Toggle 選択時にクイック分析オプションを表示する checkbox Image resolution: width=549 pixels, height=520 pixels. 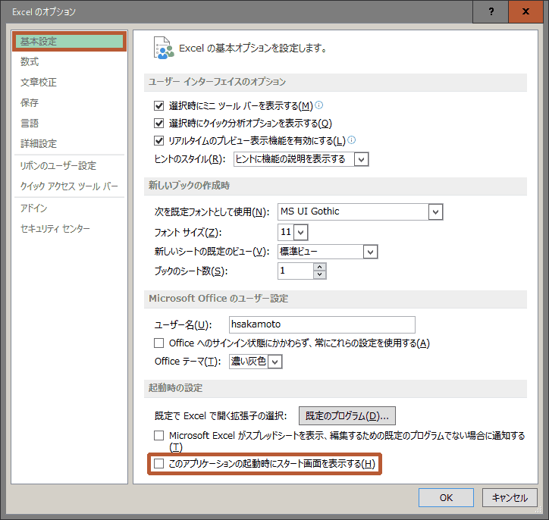tap(159, 123)
